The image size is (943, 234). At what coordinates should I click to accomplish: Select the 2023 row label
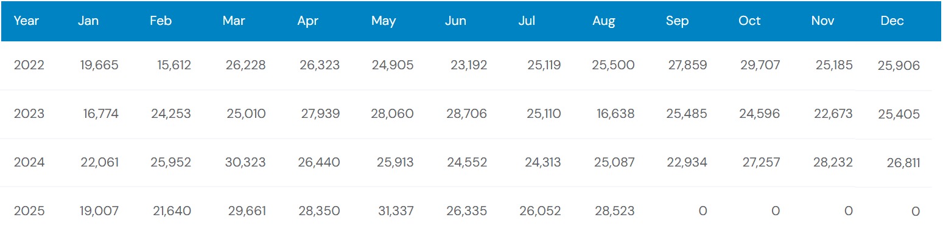coord(29,114)
